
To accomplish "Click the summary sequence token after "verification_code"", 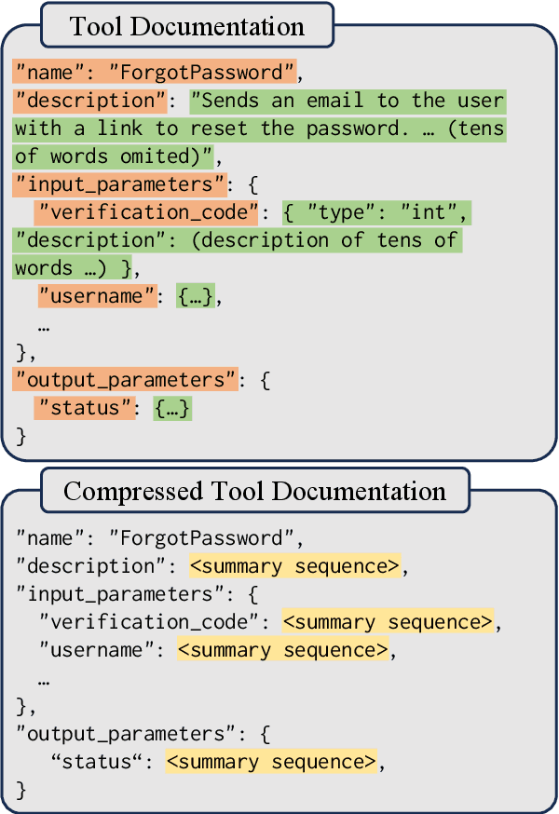I will pyautogui.click(x=388, y=622).
